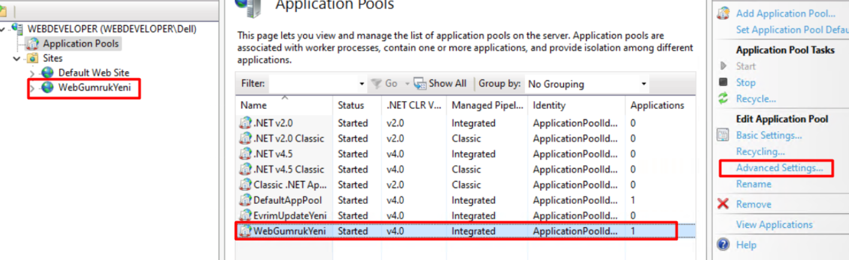Open Advanced Settings for the pool
This screenshot has height=260, width=849.
(x=779, y=168)
